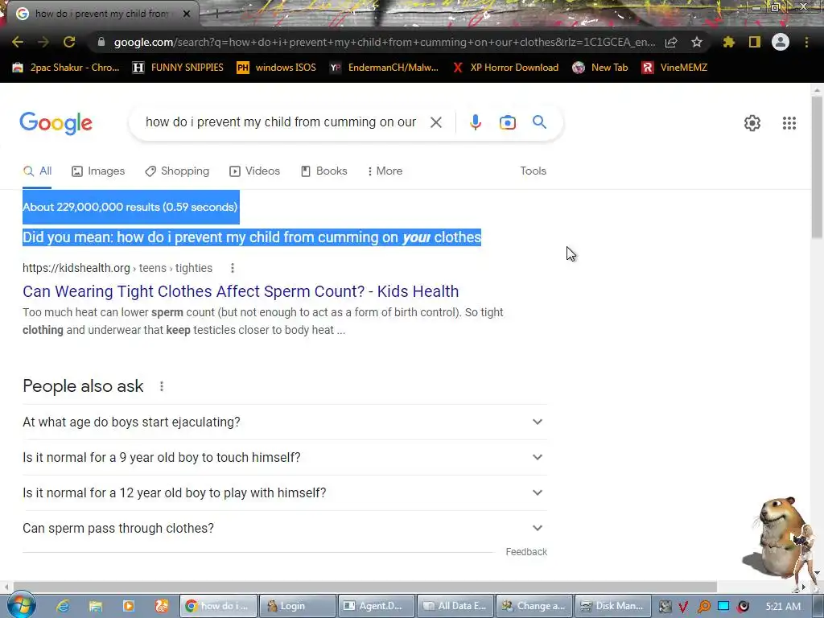This screenshot has width=824, height=618.
Task: Open the XP Horror Download bookmark
Action: pyautogui.click(x=505, y=68)
